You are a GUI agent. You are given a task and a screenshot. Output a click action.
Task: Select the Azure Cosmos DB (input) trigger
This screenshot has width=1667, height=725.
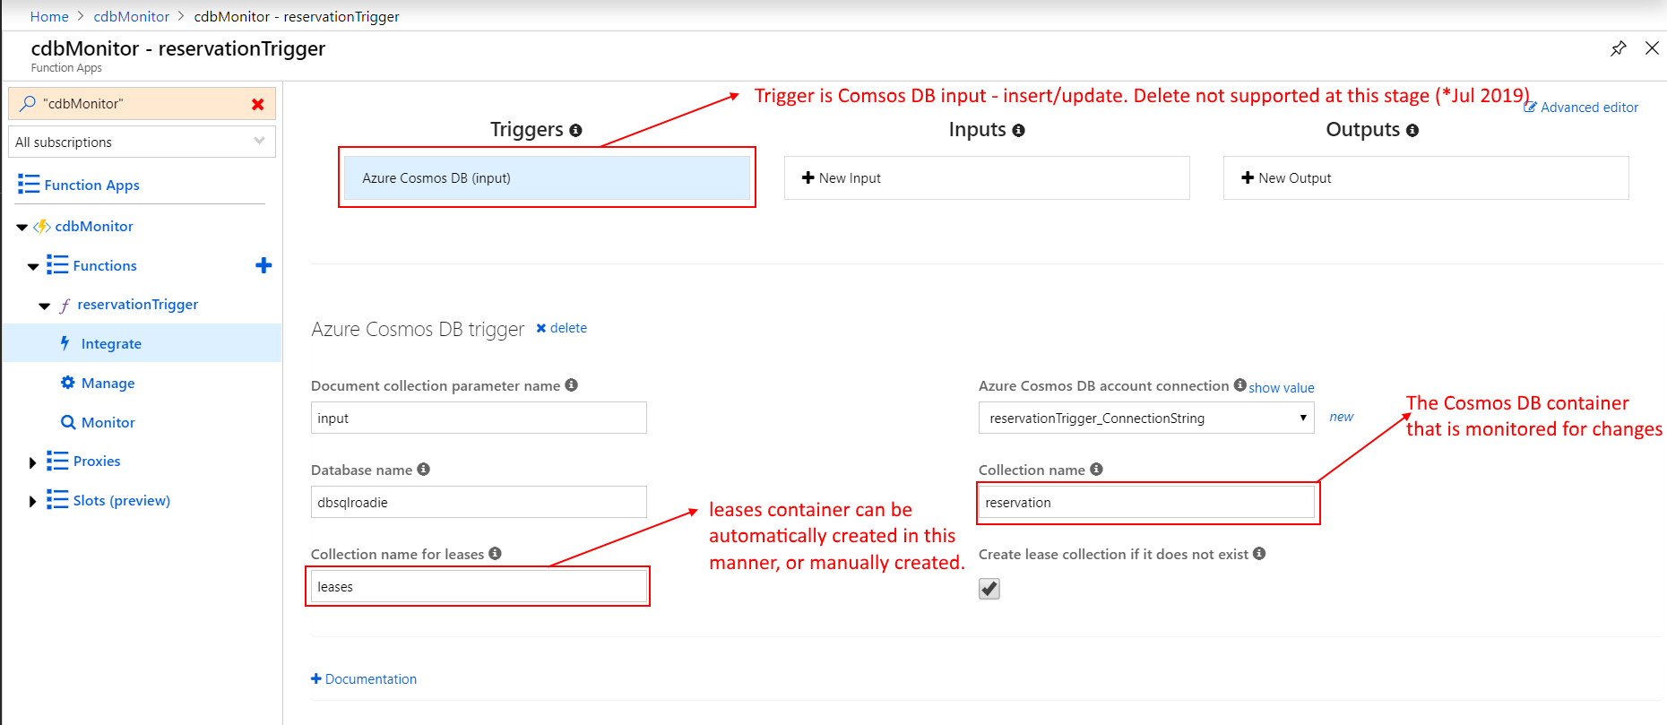[x=547, y=178]
